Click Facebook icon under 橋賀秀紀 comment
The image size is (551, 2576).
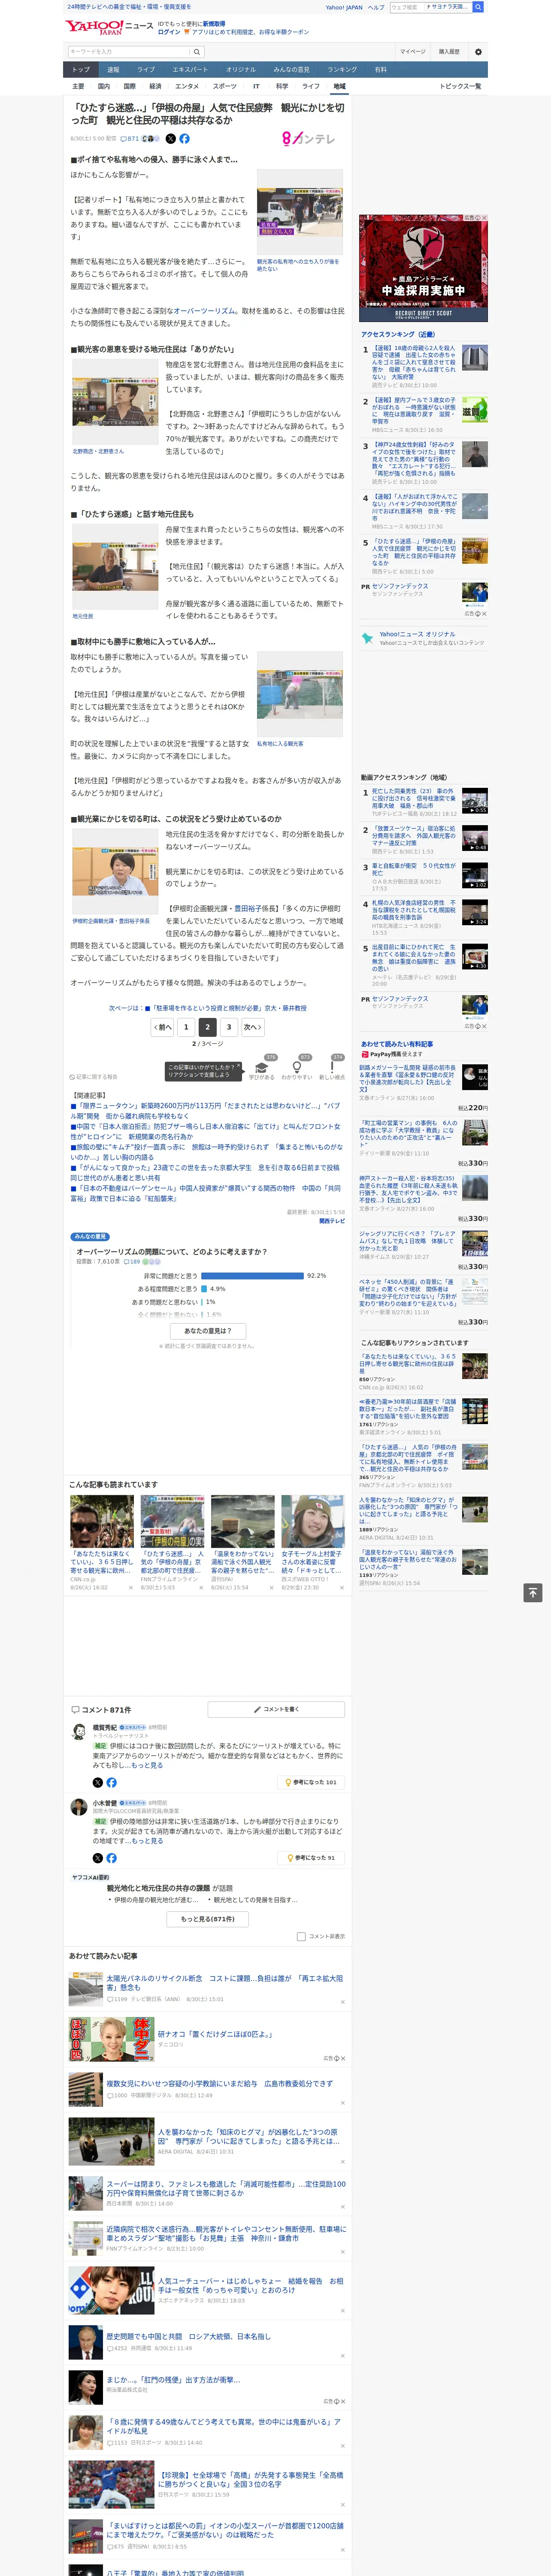[111, 1782]
